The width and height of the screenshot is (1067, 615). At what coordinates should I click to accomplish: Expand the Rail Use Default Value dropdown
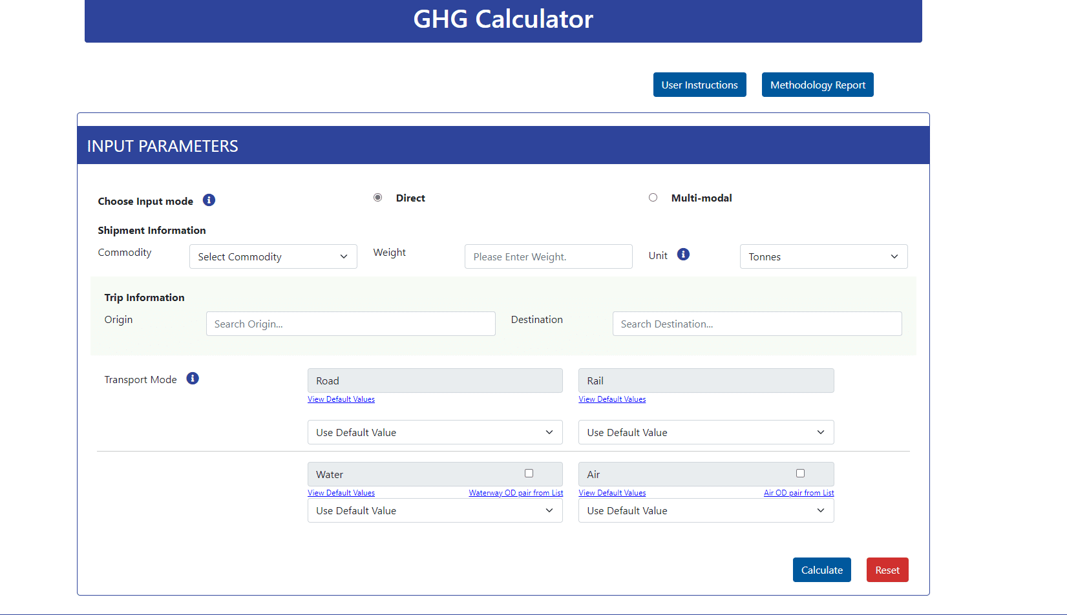(x=705, y=432)
